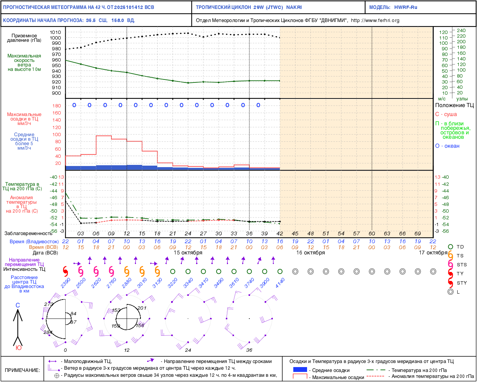The width and height of the screenshot is (477, 382).
Task: Select the pink STS legend symbol
Action: 451,264
